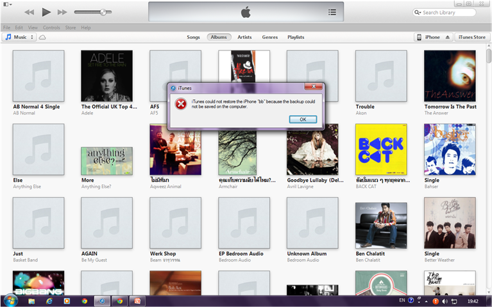Viewport: 492px width, 307px height.
Task: Click the Search Library field
Action: (x=444, y=13)
